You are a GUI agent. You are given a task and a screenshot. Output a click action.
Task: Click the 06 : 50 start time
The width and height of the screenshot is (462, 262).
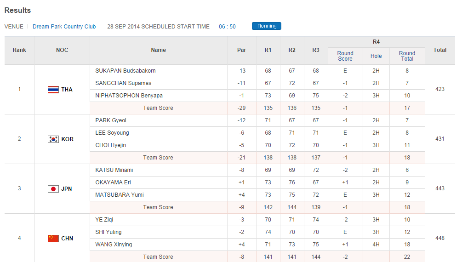click(227, 27)
